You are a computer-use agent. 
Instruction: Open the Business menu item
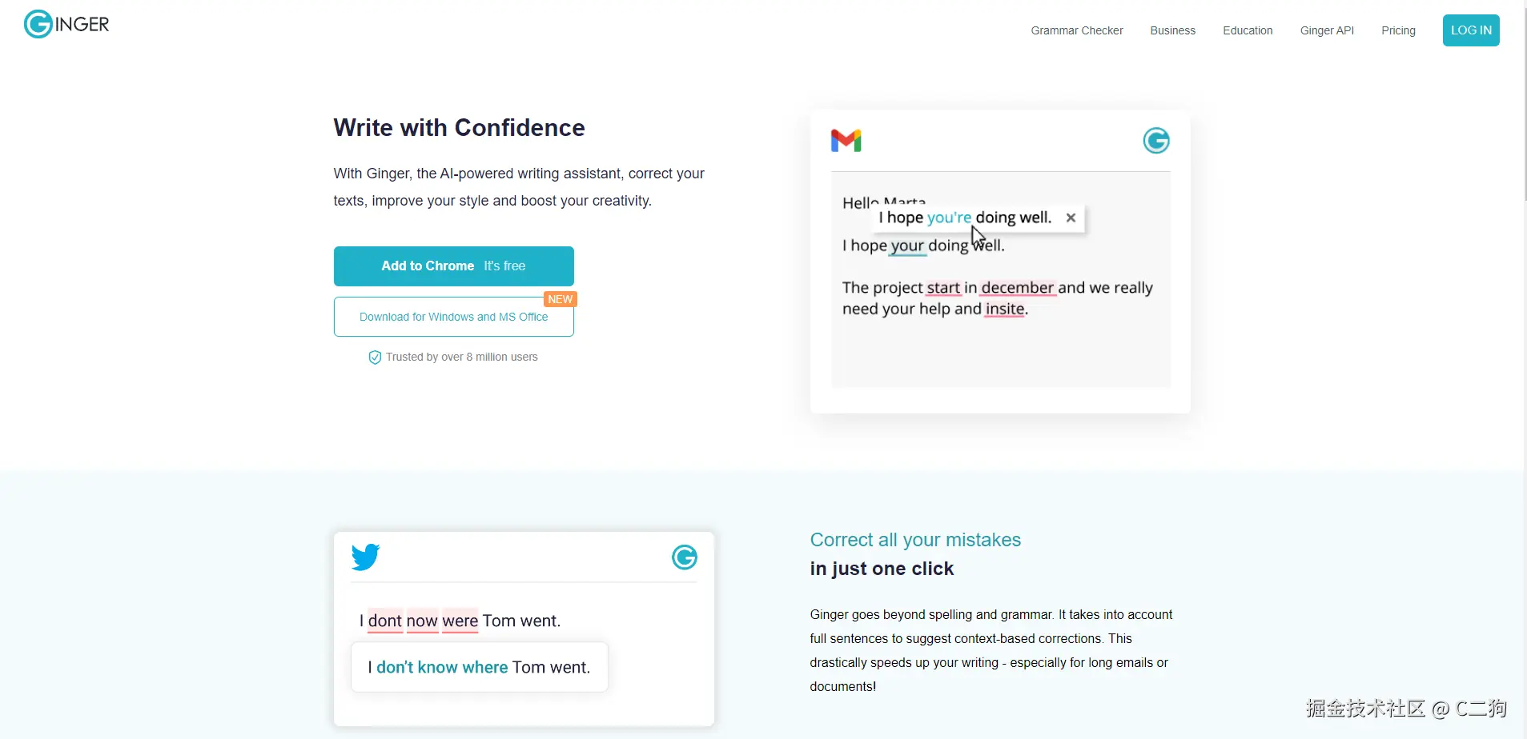click(1172, 30)
